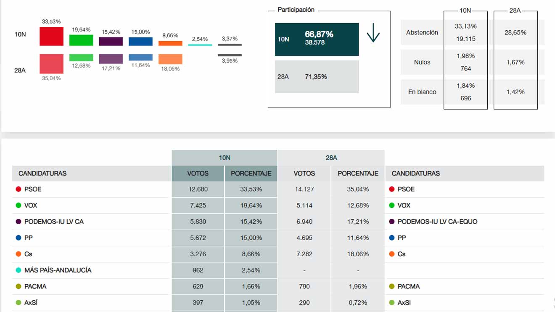Click the Abstención row label

point(422,32)
